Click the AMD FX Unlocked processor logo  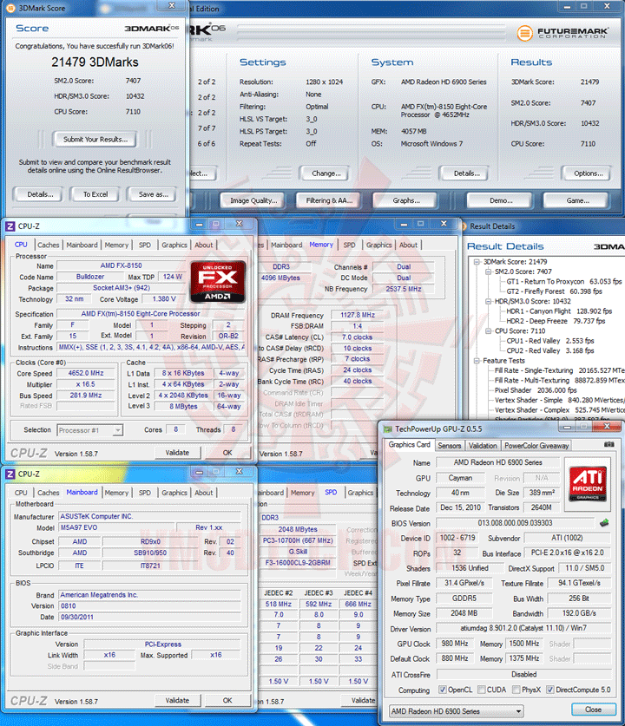point(218,282)
